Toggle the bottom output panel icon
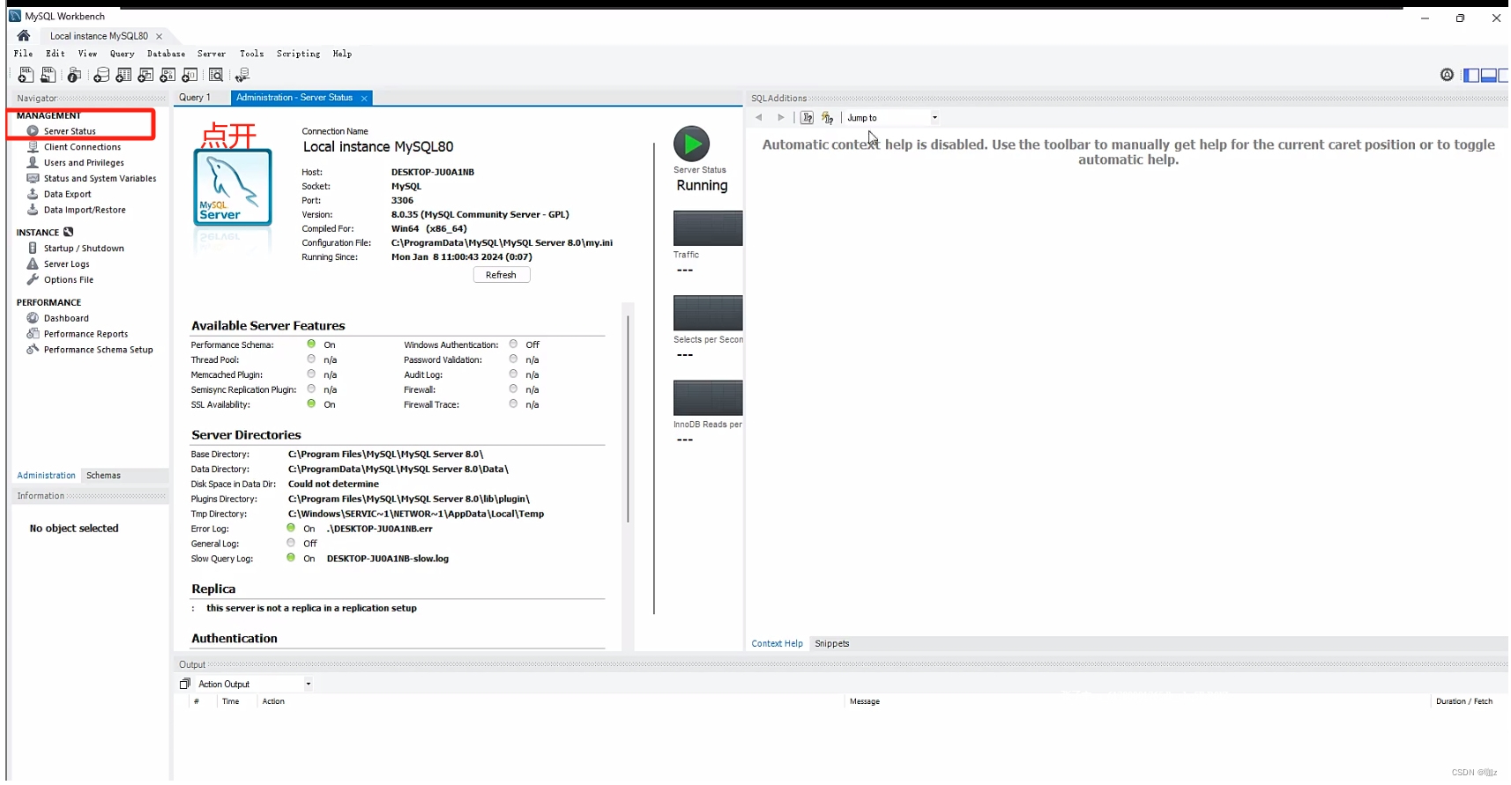Screen dimensions: 1511x785 (x=1488, y=75)
